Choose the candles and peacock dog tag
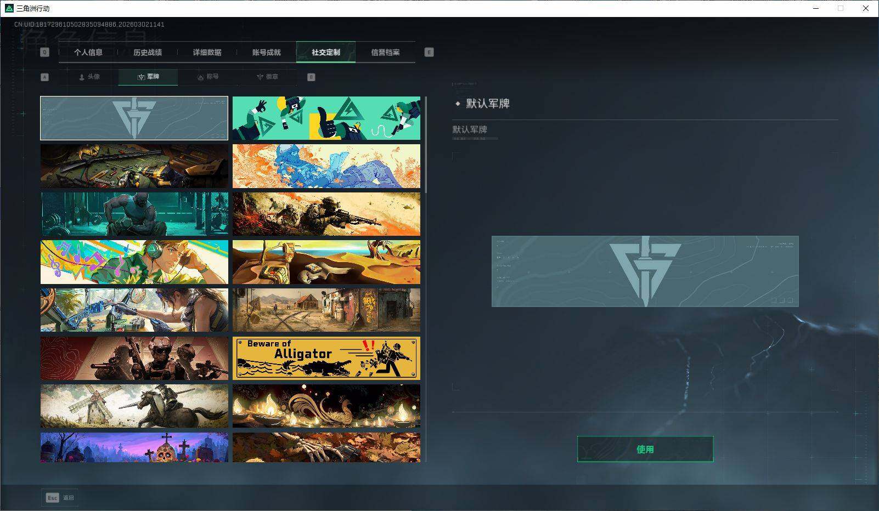Image resolution: width=879 pixels, height=511 pixels. tap(326, 406)
